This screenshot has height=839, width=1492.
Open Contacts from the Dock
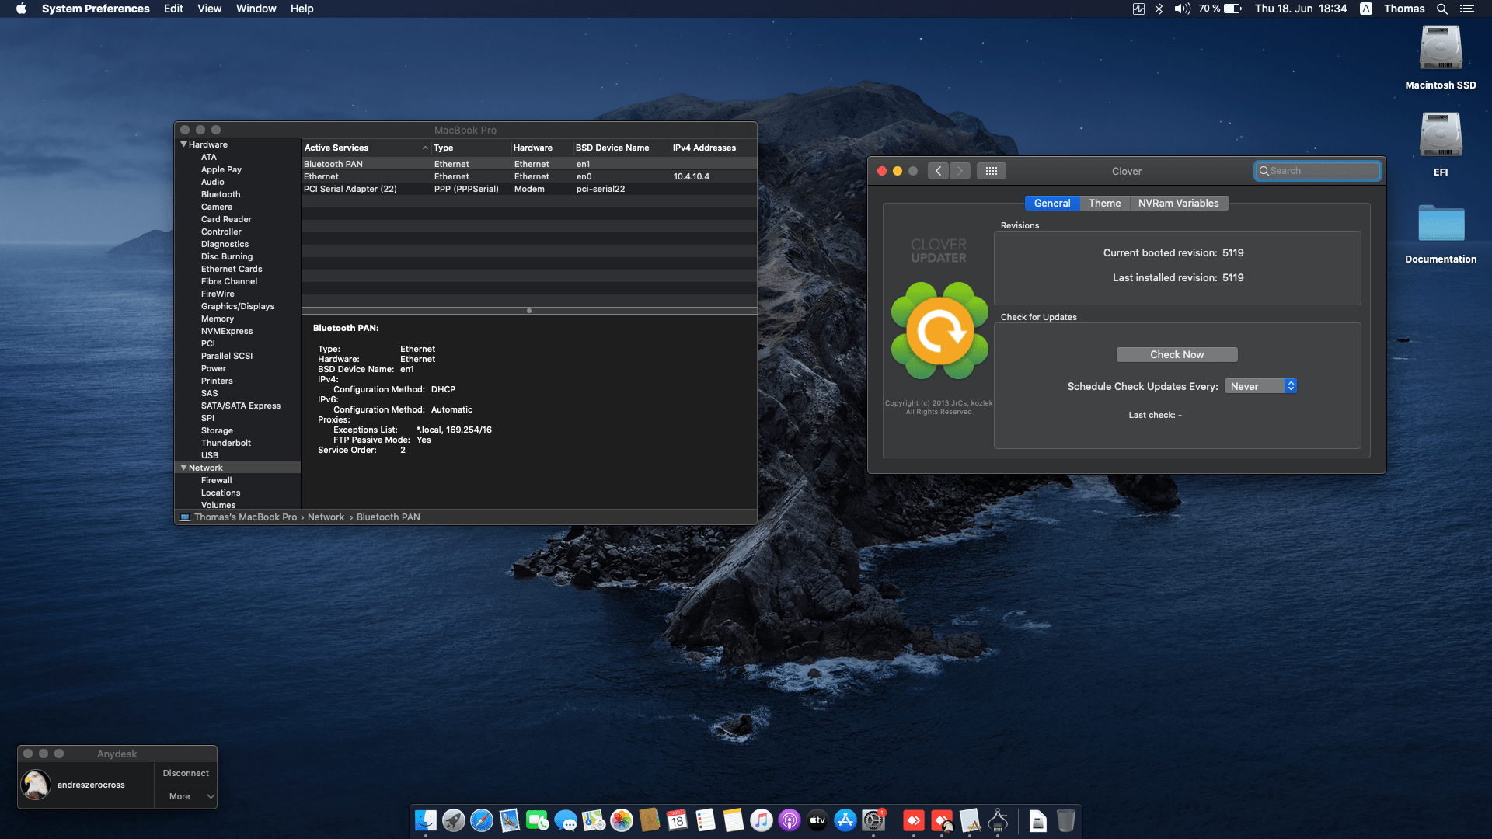650,820
